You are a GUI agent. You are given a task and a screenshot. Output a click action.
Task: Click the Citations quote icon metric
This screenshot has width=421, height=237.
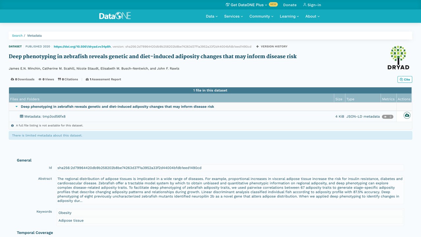[x=60, y=79]
